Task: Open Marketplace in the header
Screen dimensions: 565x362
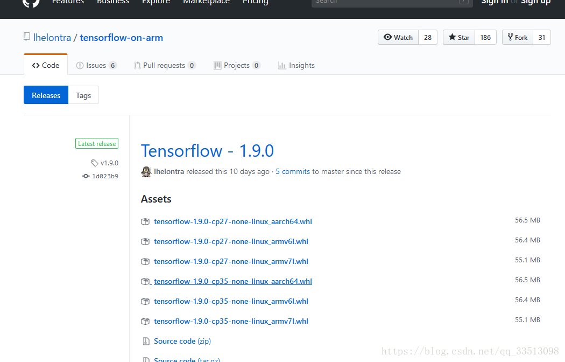Action: [x=206, y=2]
